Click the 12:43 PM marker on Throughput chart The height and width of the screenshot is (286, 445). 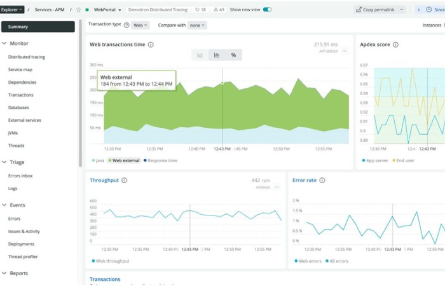pyautogui.click(x=190, y=249)
